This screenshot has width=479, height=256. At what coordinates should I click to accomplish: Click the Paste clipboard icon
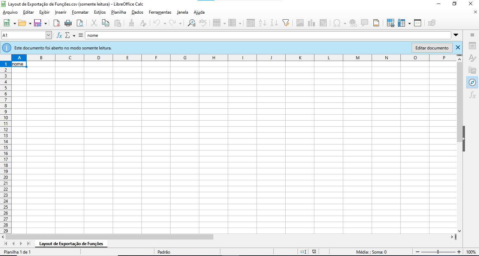[x=118, y=23]
